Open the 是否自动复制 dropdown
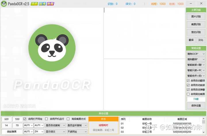 coord(55,125)
